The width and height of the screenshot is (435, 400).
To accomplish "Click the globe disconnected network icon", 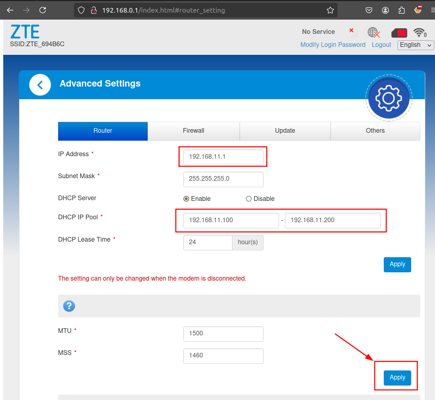I will pyautogui.click(x=374, y=33).
